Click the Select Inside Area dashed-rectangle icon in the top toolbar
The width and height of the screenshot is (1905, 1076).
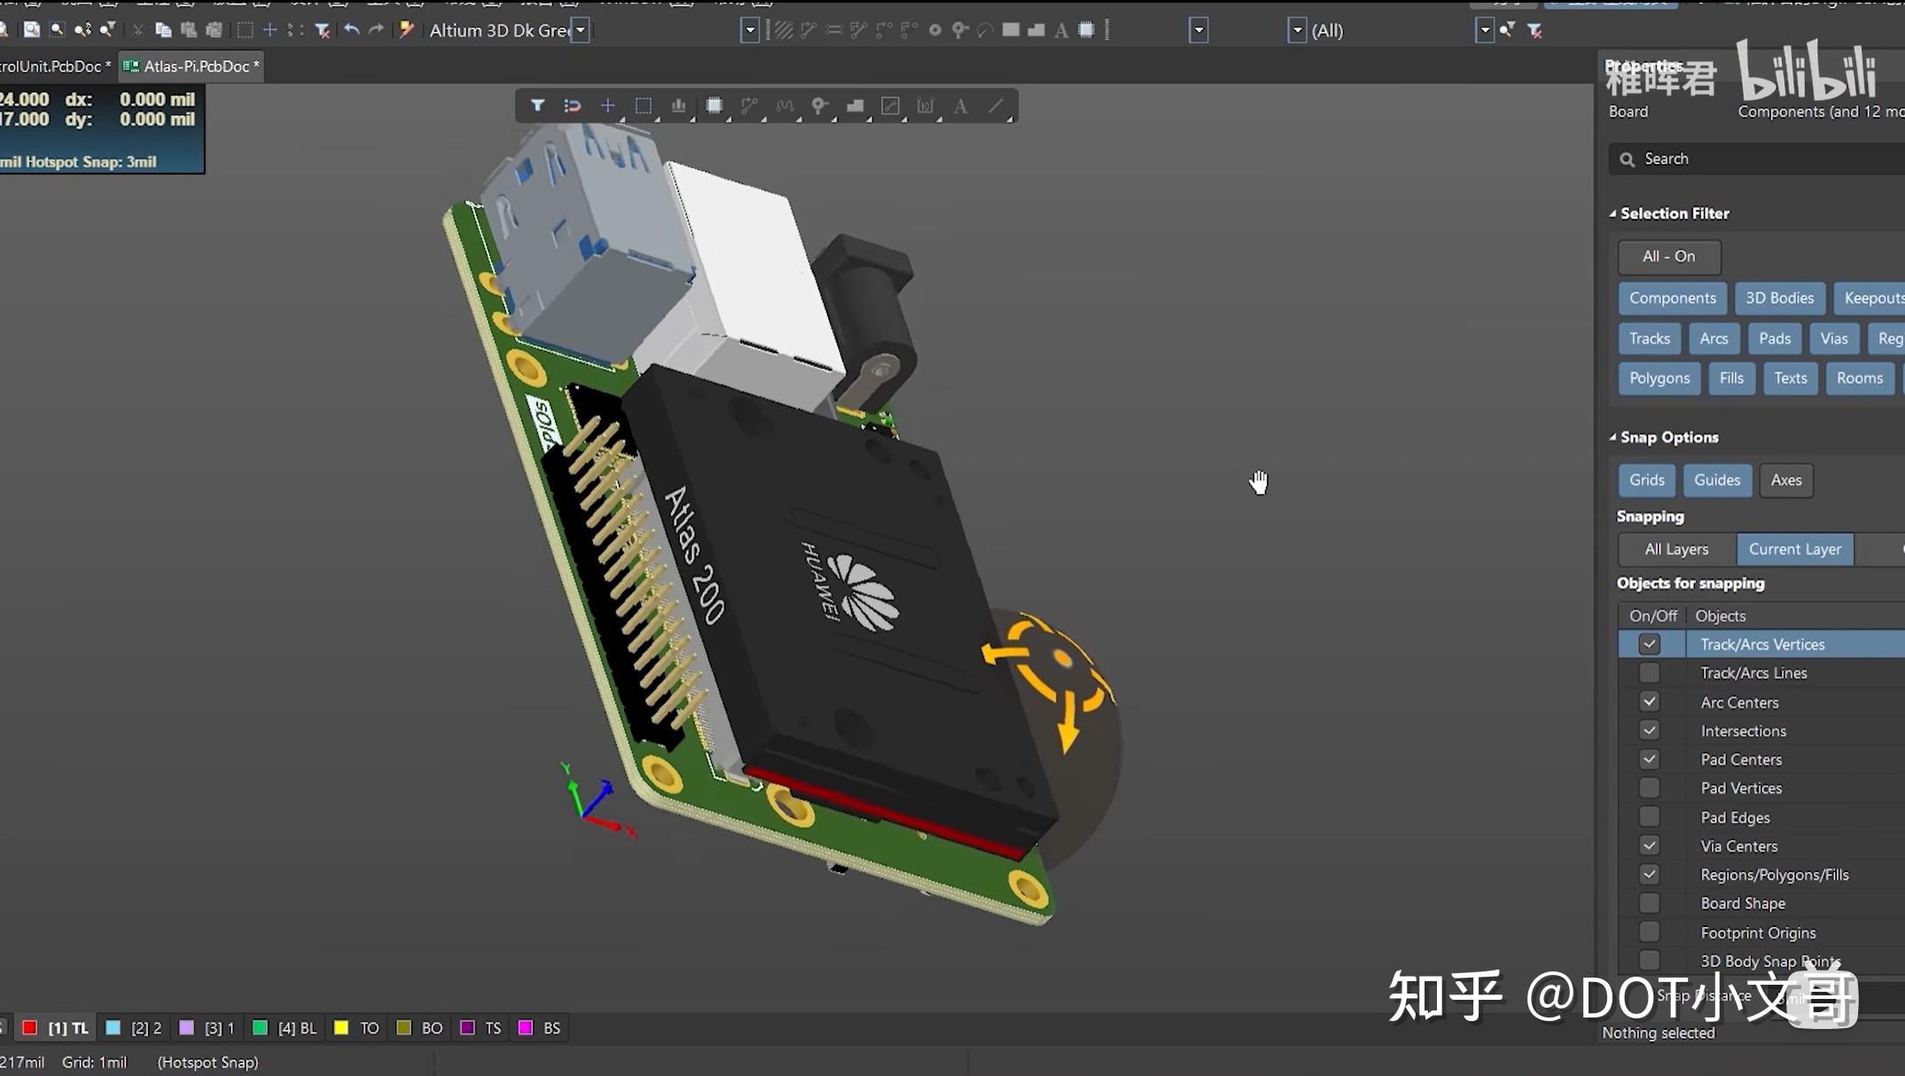point(246,30)
